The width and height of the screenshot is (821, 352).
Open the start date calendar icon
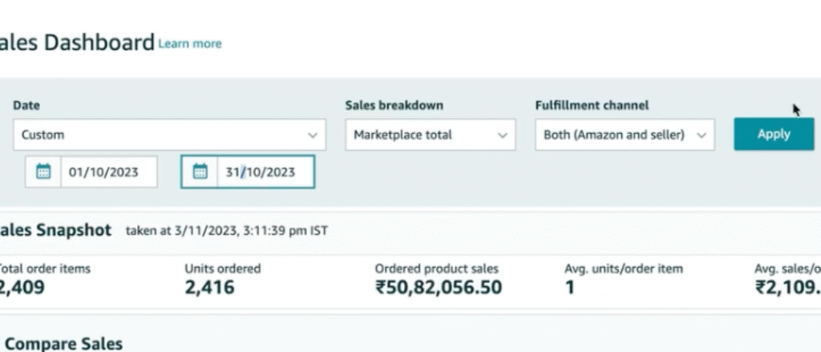[x=43, y=172]
